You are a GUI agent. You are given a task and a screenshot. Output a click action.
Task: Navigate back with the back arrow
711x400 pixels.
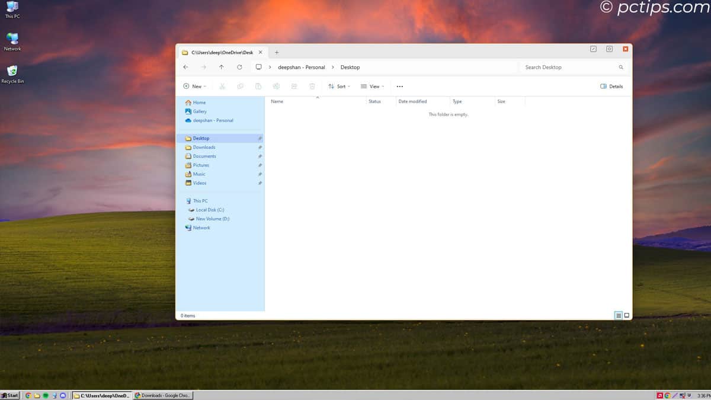click(185, 67)
